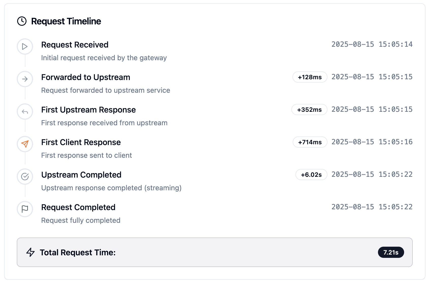Click the Forwarded to Upstream title
The image size is (430, 283).
pos(86,77)
